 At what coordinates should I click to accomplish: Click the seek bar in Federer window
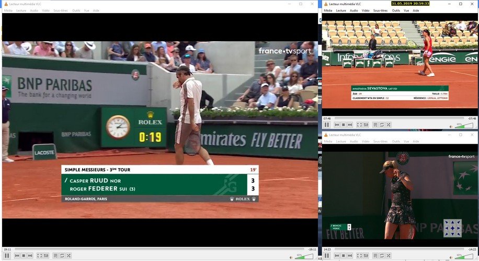(x=160, y=249)
